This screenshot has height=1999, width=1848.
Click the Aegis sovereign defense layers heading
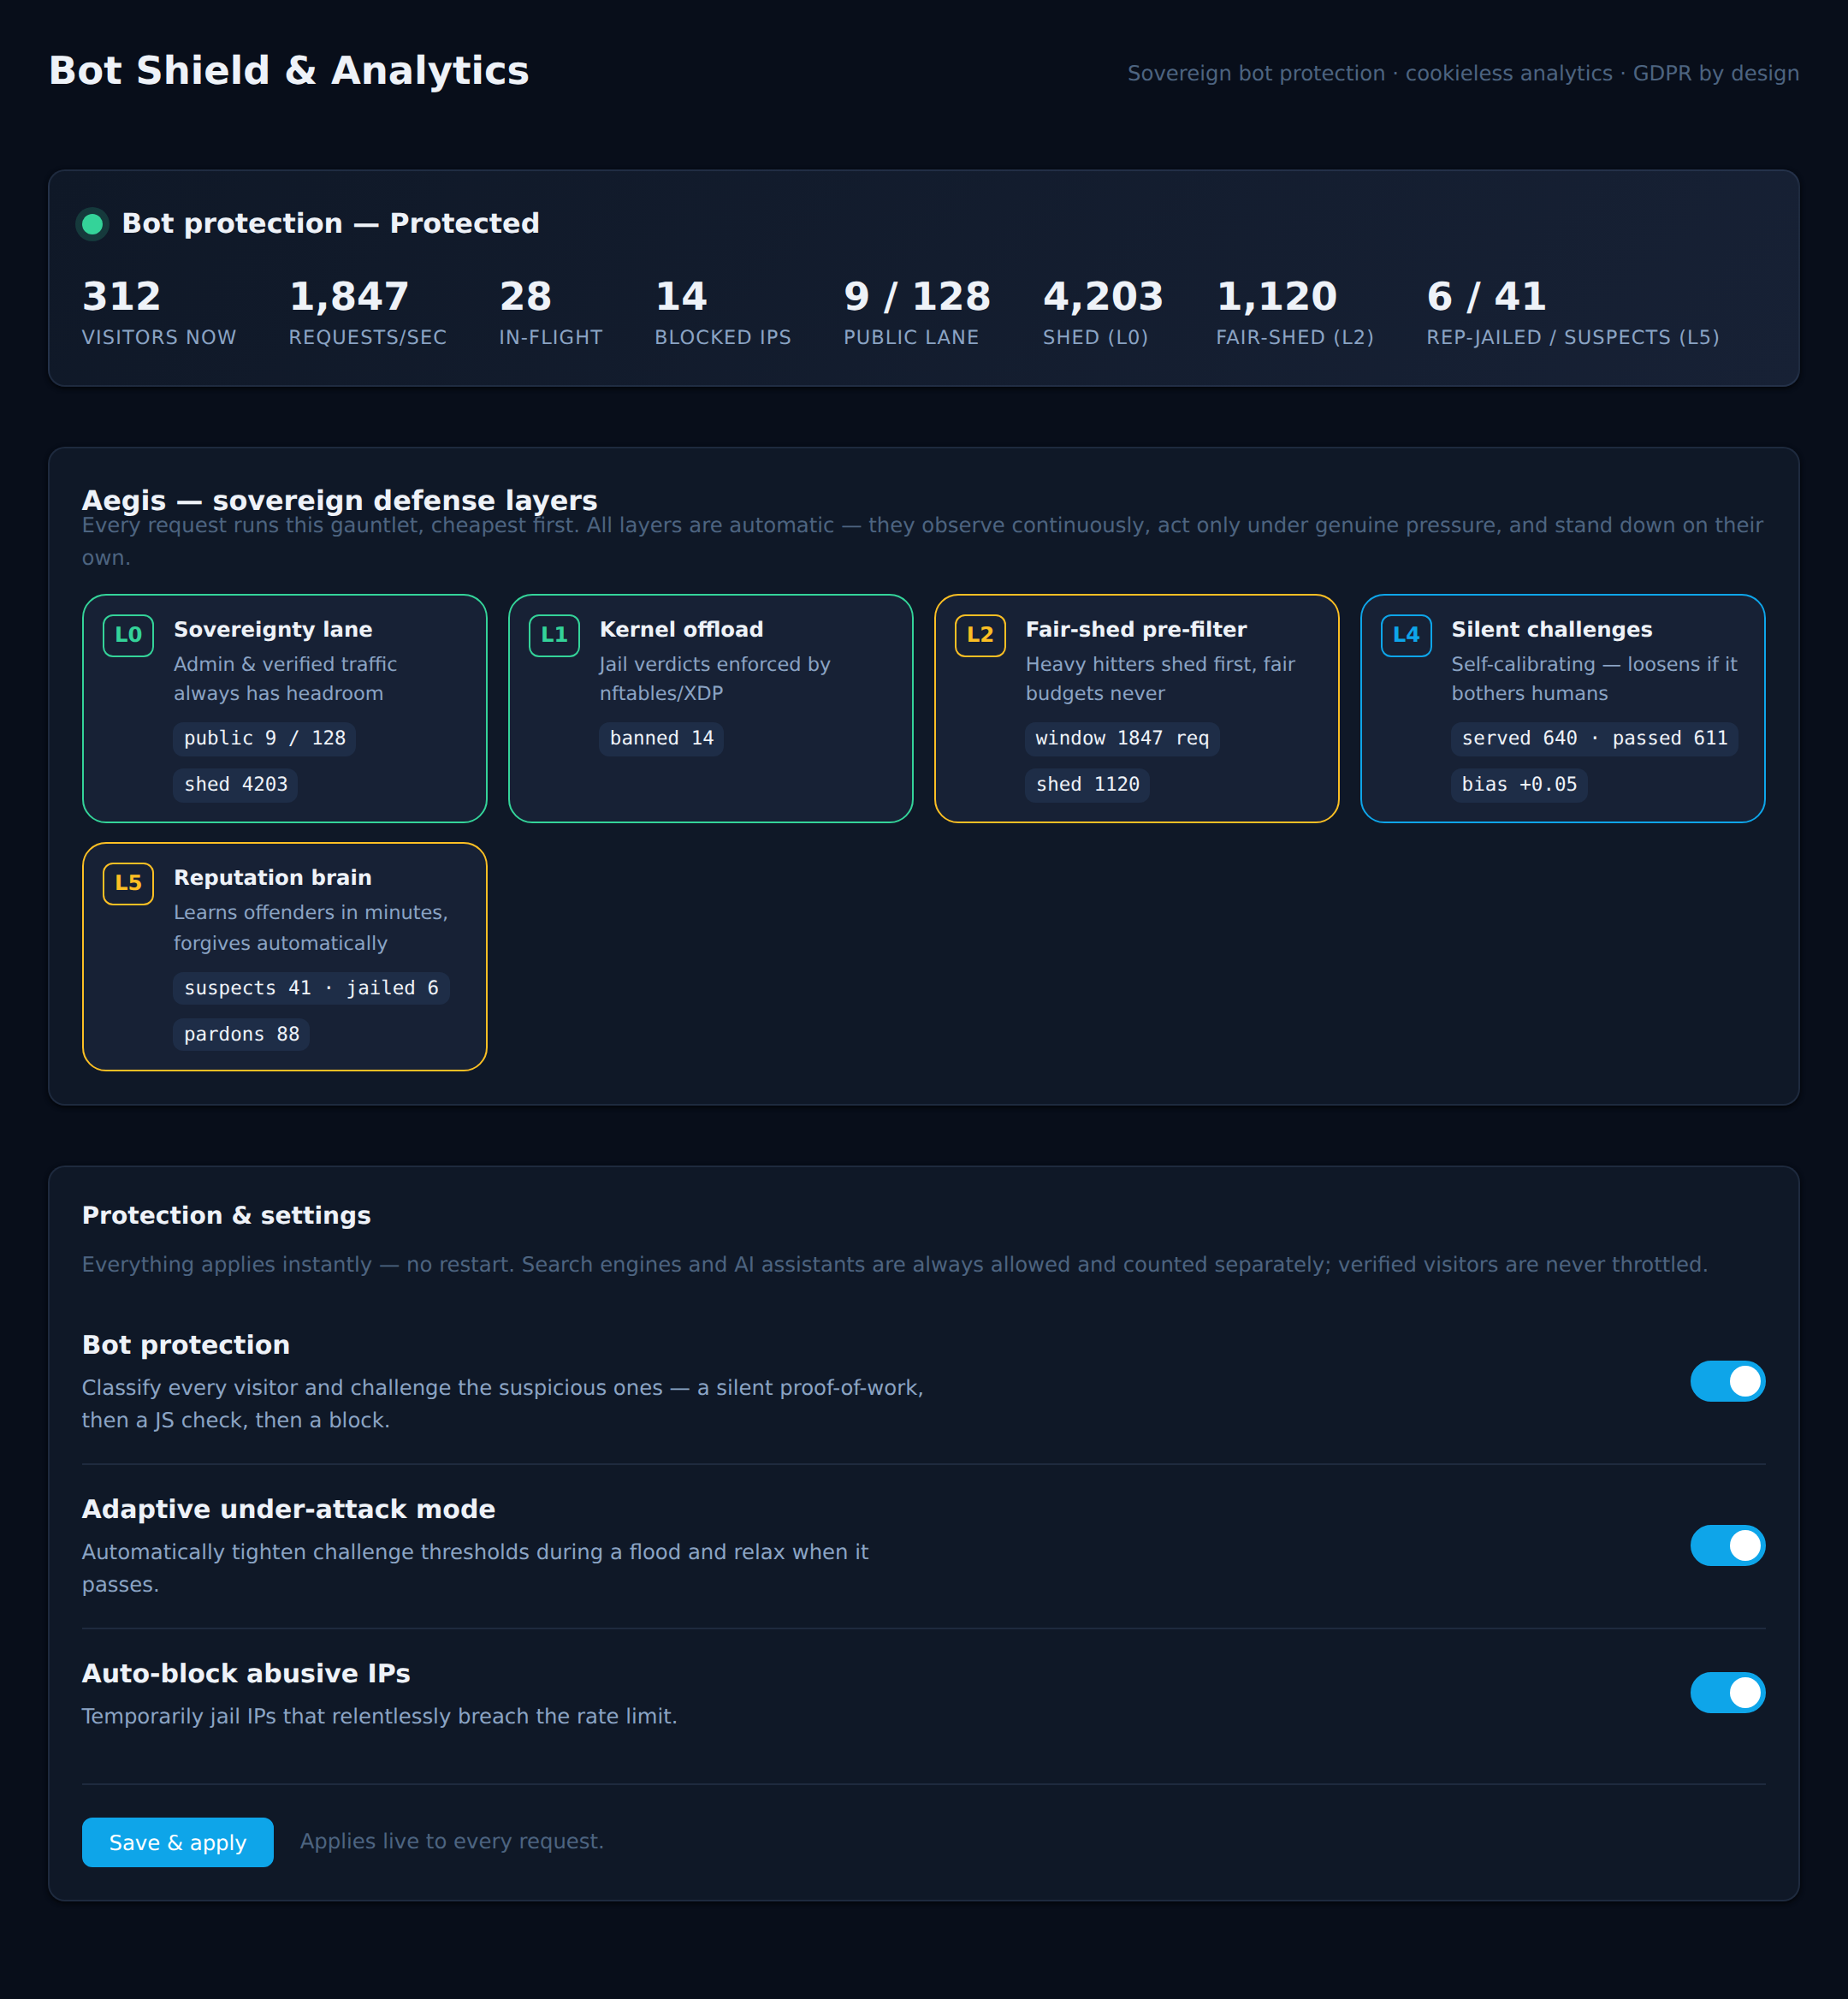click(340, 500)
